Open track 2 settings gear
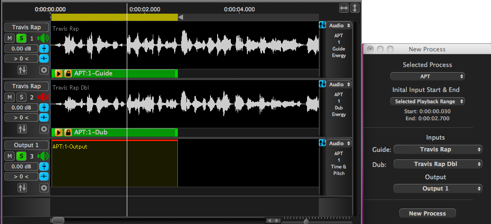Image resolution: width=491 pixels, height=224 pixels. [x=44, y=129]
